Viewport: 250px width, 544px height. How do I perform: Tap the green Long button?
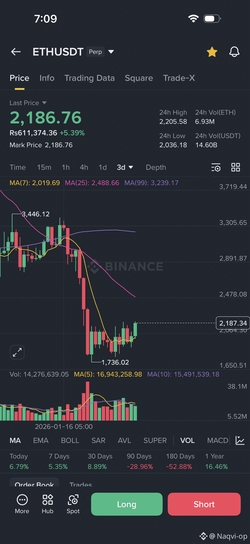point(127,504)
